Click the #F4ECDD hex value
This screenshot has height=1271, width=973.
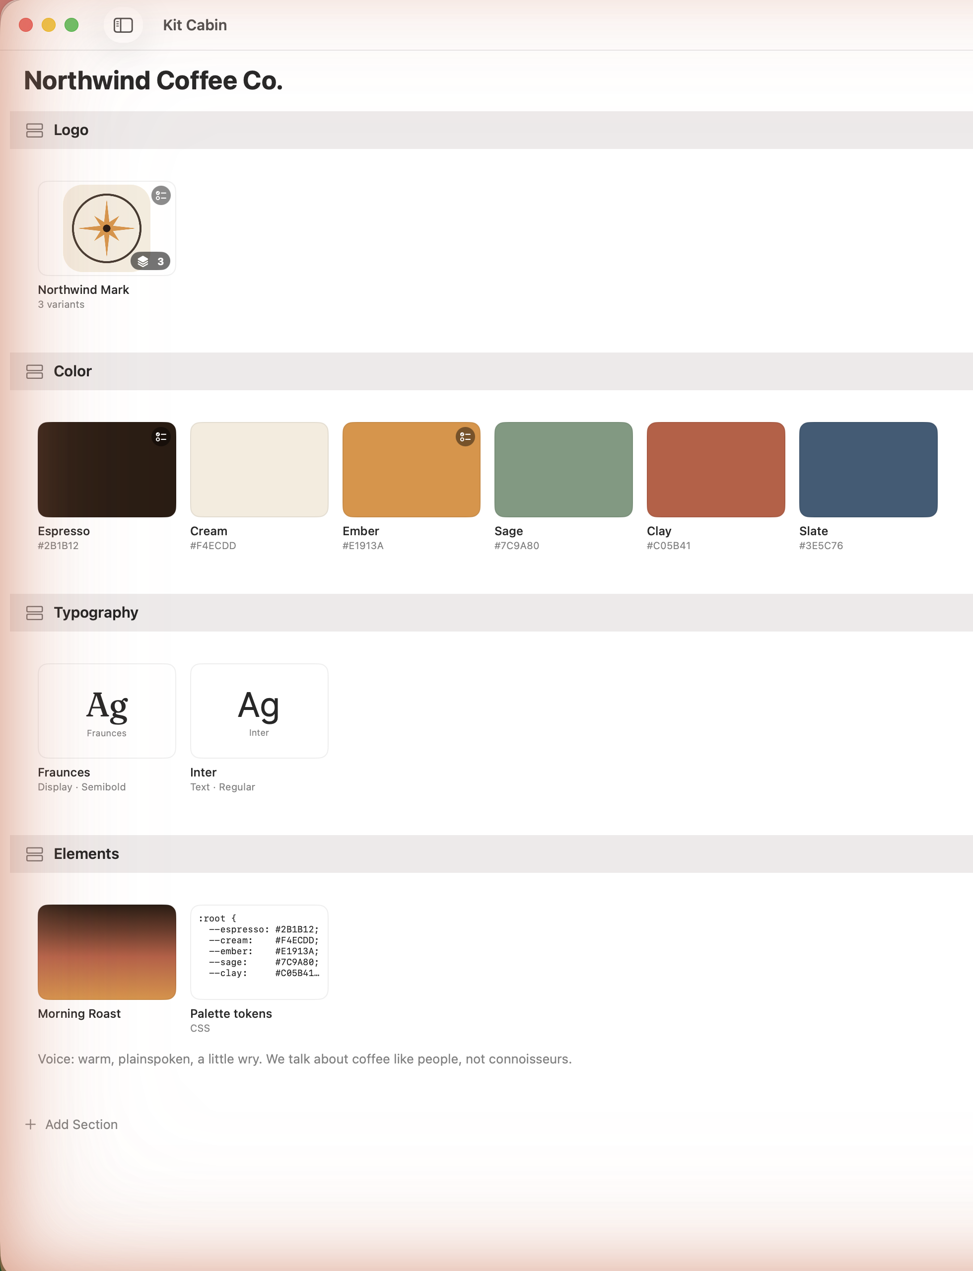click(x=213, y=546)
